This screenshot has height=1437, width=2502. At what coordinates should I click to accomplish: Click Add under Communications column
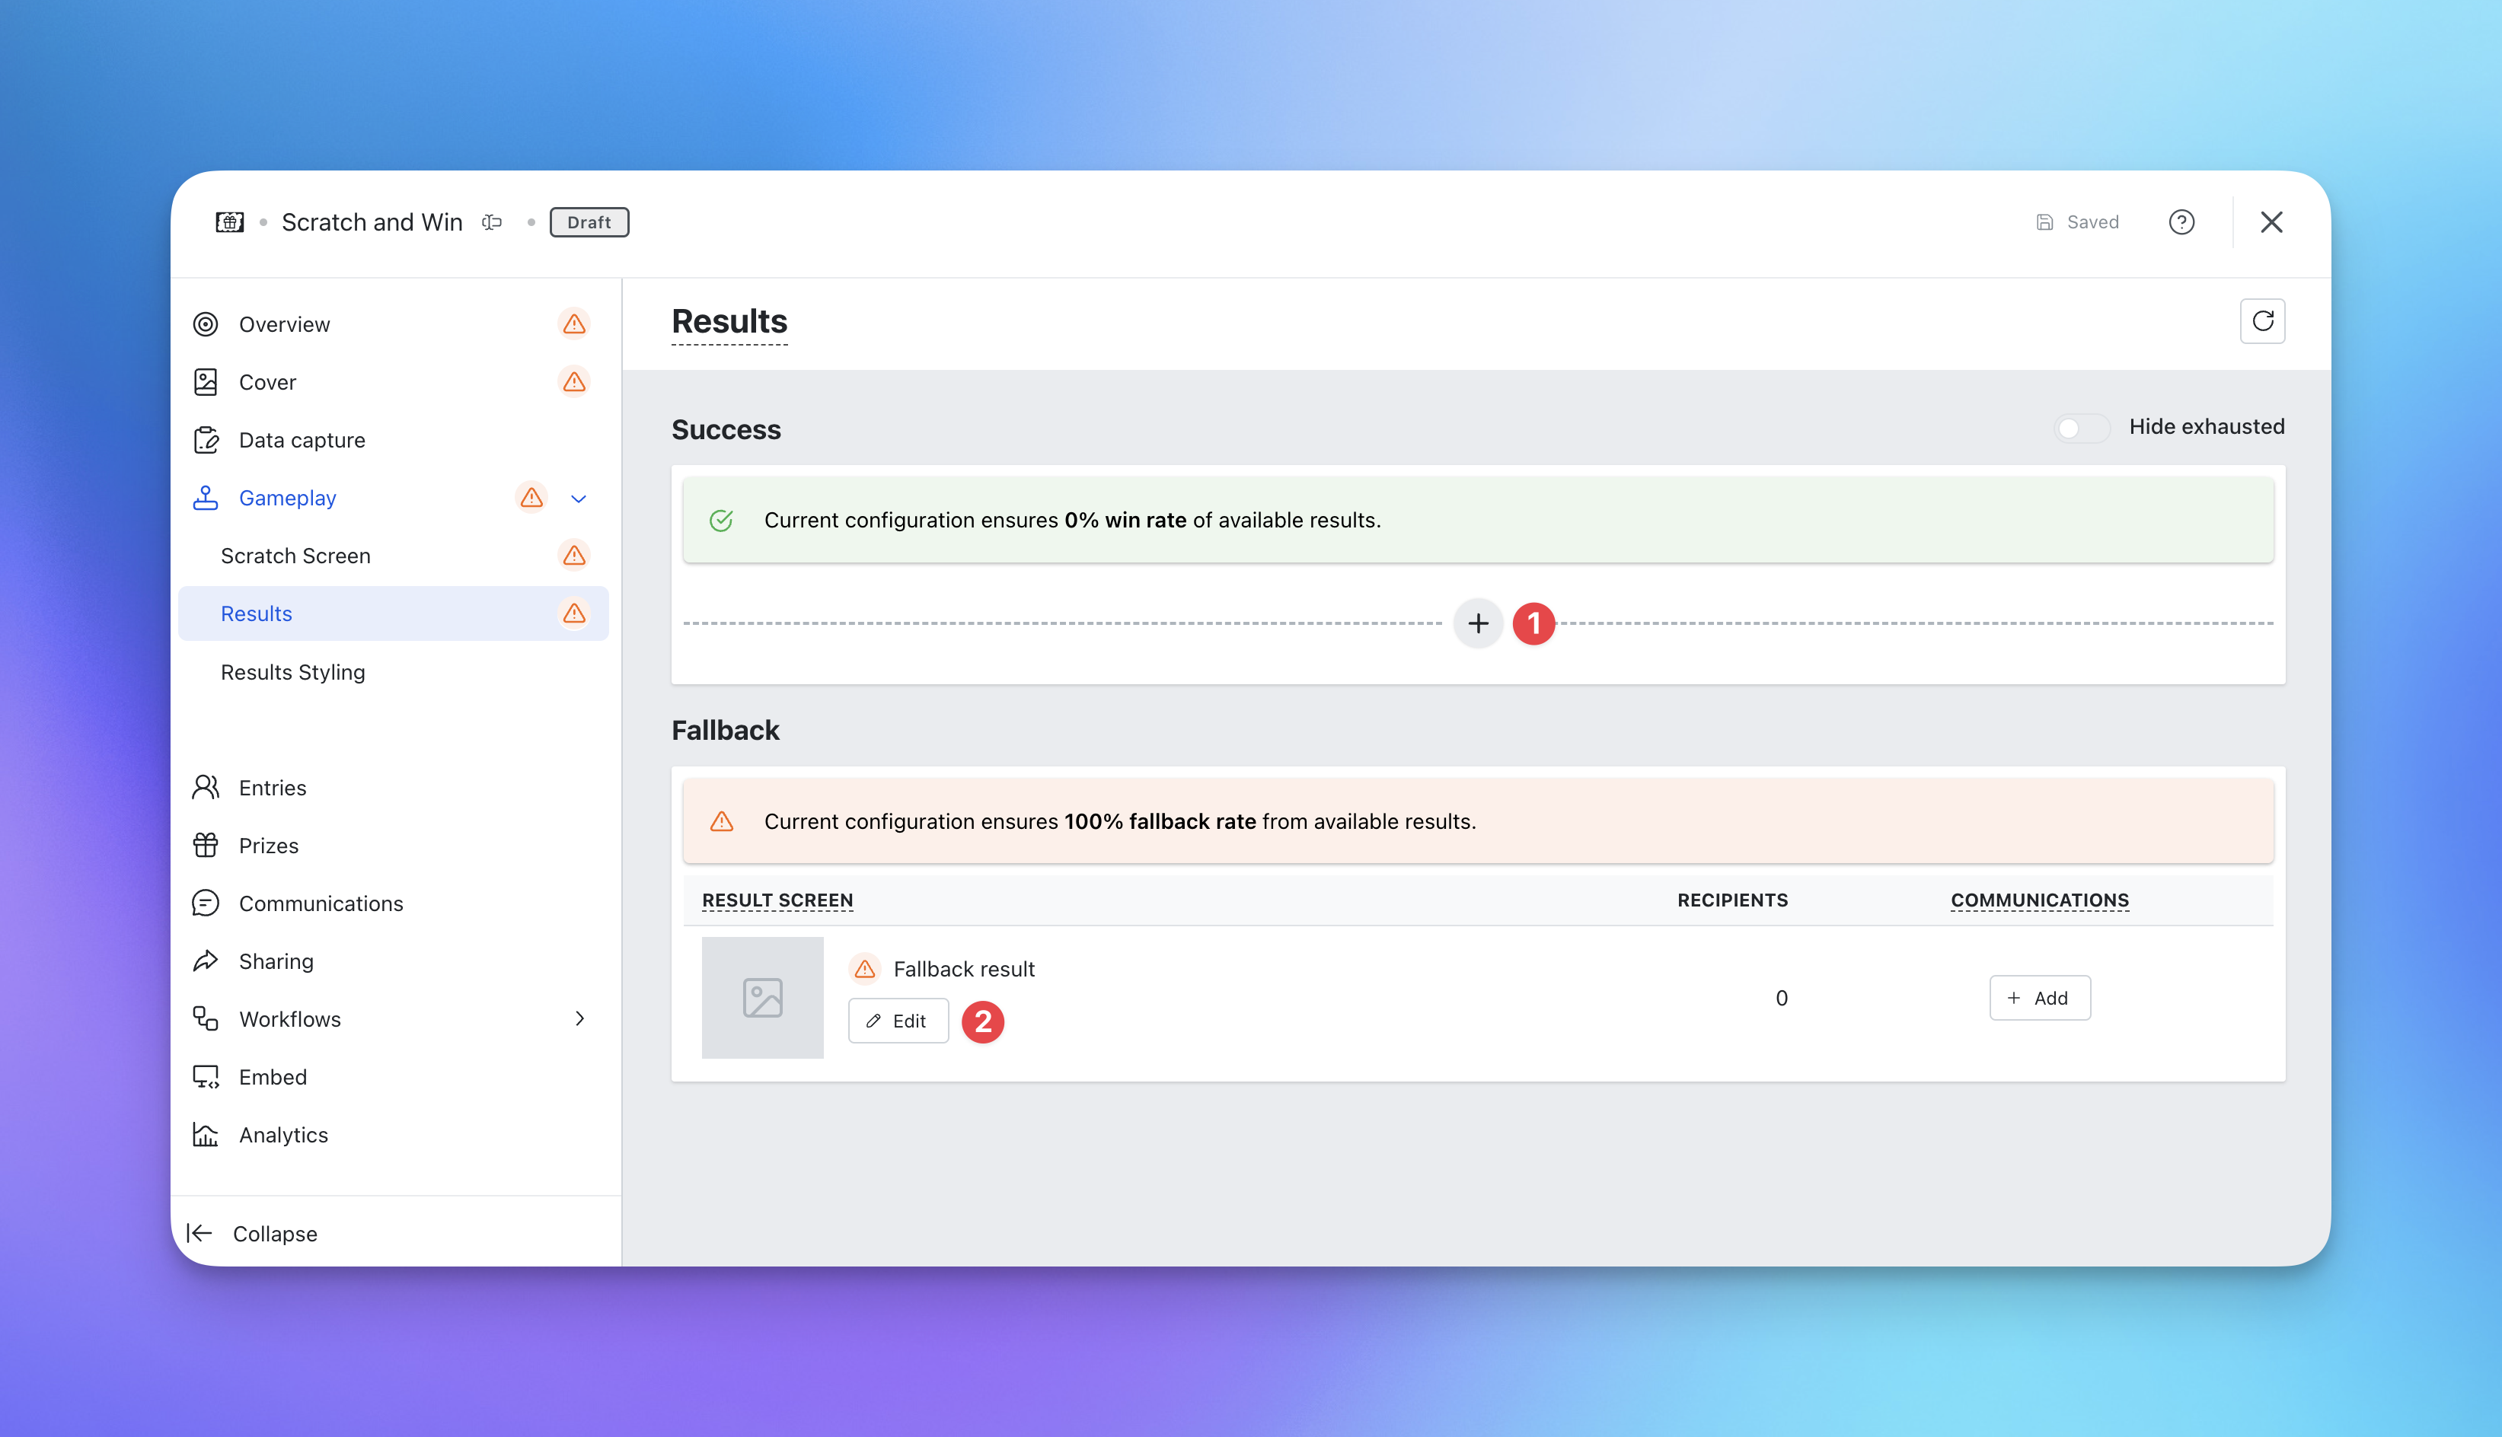coord(2039,998)
